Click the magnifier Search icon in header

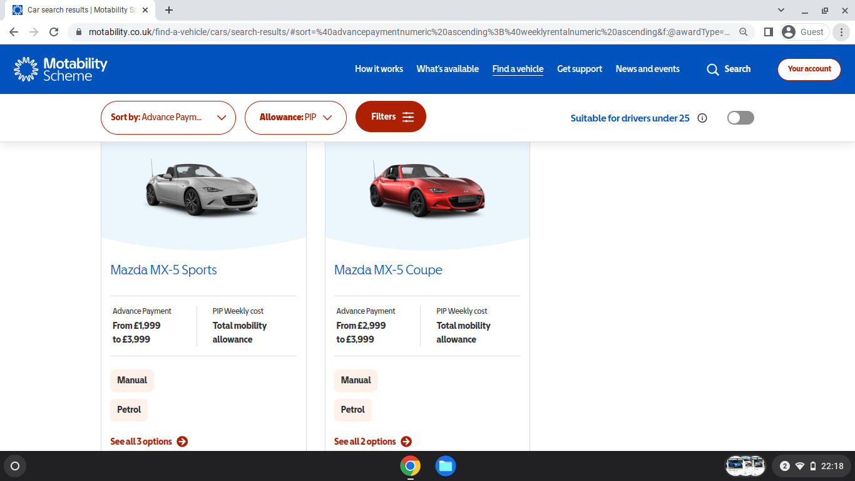point(713,70)
